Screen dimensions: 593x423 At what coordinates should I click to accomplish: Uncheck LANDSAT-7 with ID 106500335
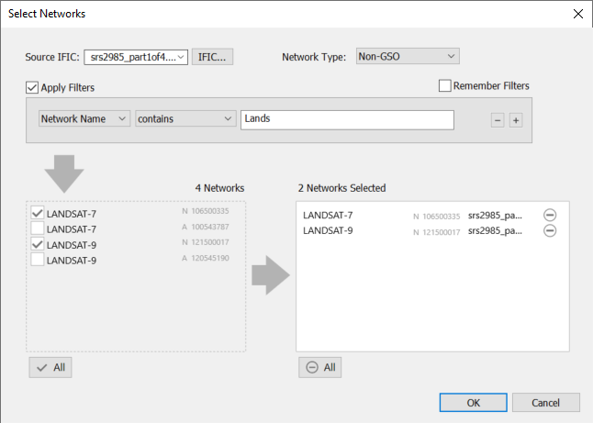[x=38, y=214]
